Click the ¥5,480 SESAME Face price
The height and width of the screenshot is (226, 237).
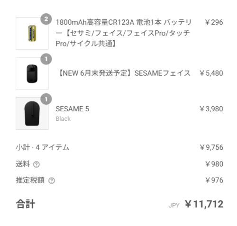[211, 73]
